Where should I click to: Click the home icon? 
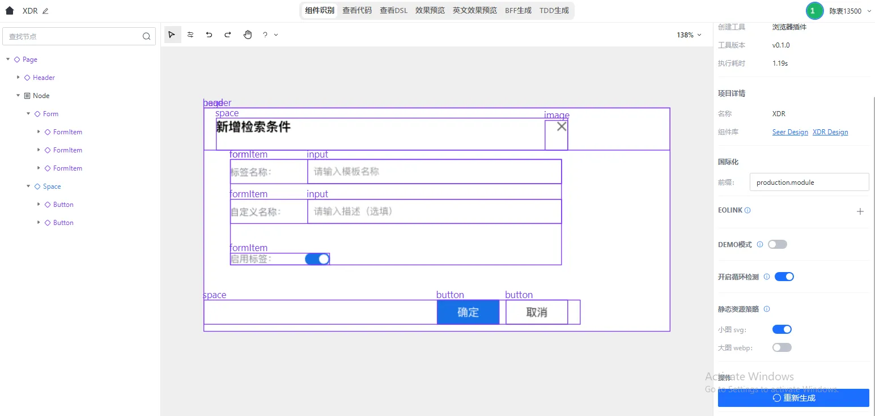tap(10, 11)
